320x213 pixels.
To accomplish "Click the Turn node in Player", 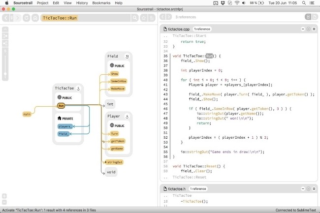I will coord(115,134).
